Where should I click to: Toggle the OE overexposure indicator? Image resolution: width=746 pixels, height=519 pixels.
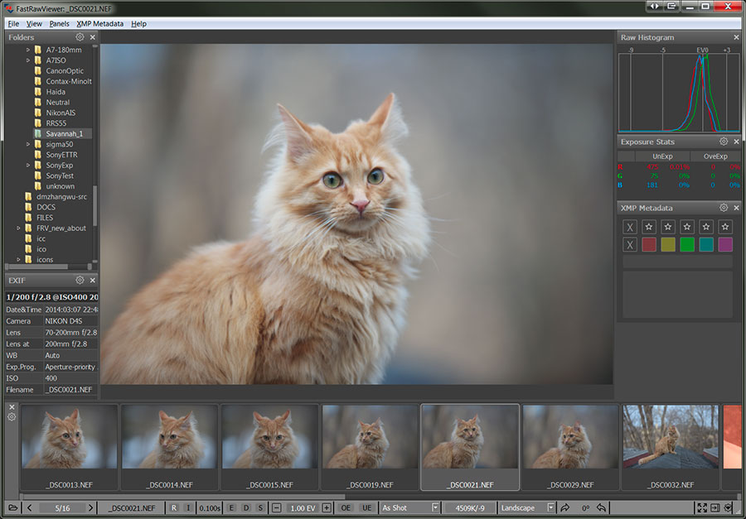click(x=346, y=507)
